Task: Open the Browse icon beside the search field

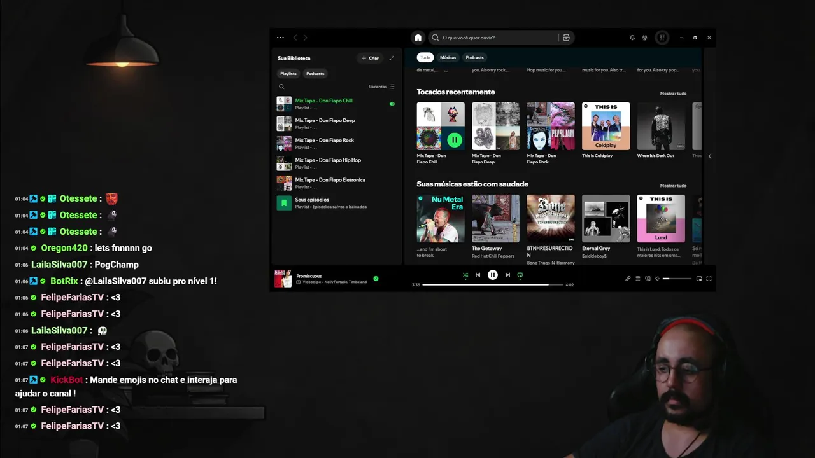Action: tap(566, 38)
